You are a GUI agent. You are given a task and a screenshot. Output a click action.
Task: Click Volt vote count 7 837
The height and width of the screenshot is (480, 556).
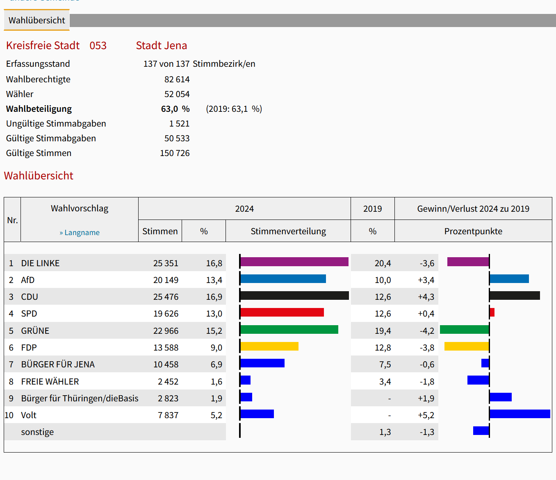[168, 415]
